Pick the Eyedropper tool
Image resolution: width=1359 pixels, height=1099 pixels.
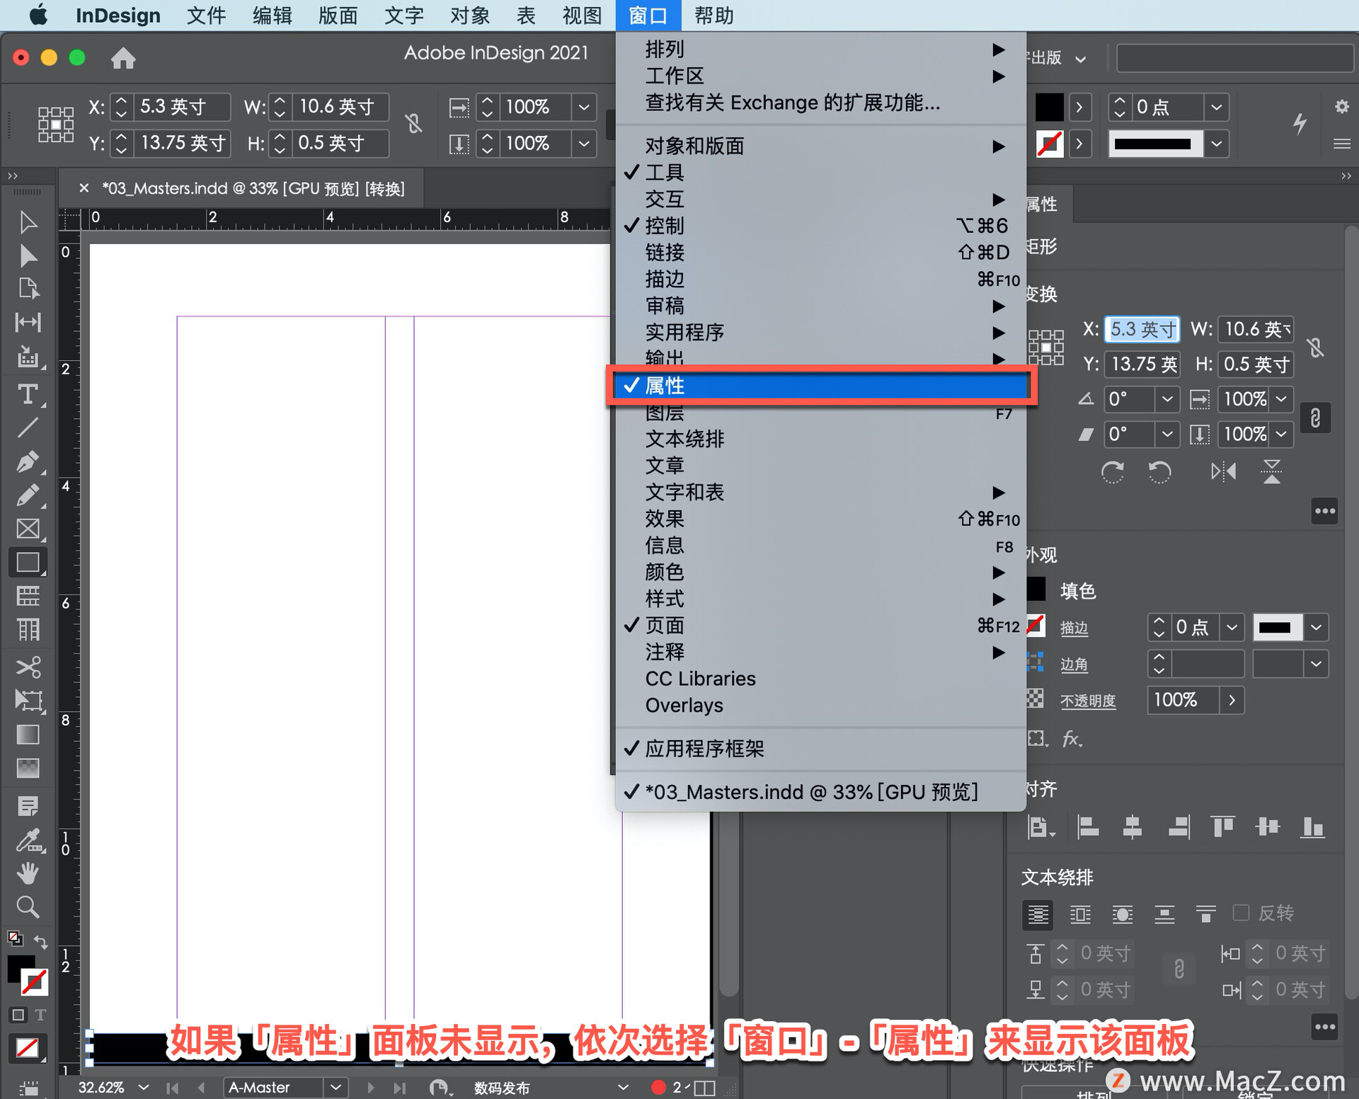click(x=28, y=841)
